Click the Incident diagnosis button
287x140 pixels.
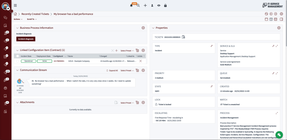(26, 39)
